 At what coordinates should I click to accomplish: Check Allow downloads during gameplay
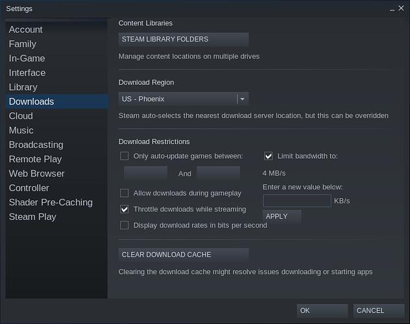[x=124, y=193]
